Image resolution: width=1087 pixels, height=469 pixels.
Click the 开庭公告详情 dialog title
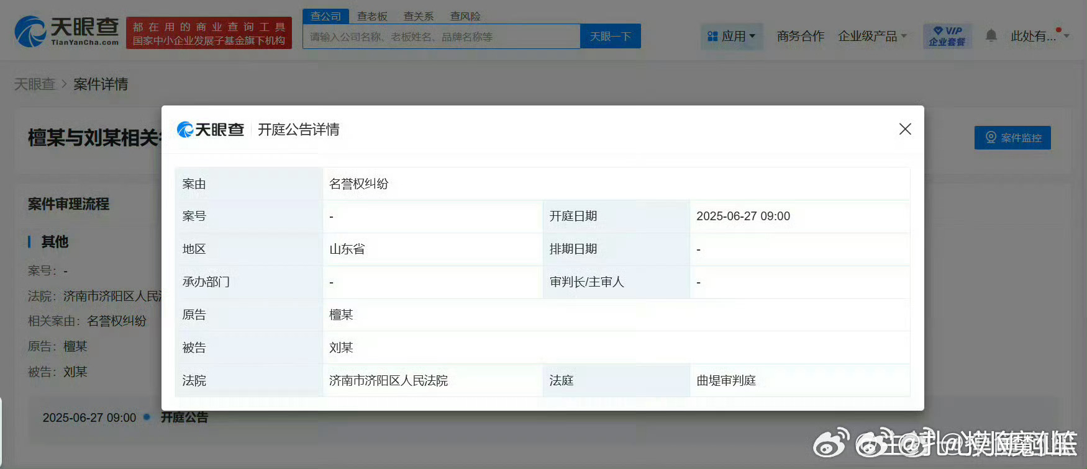point(299,129)
